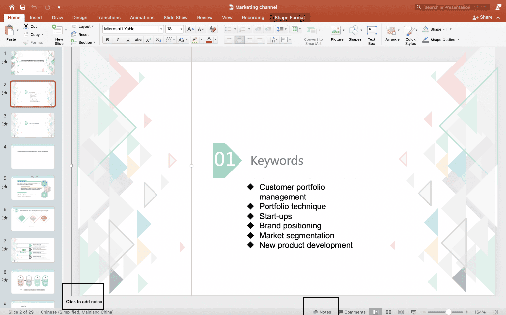Screen dimensions: 506x315
Task: Apply Convert to SmartArt
Action: (313, 34)
